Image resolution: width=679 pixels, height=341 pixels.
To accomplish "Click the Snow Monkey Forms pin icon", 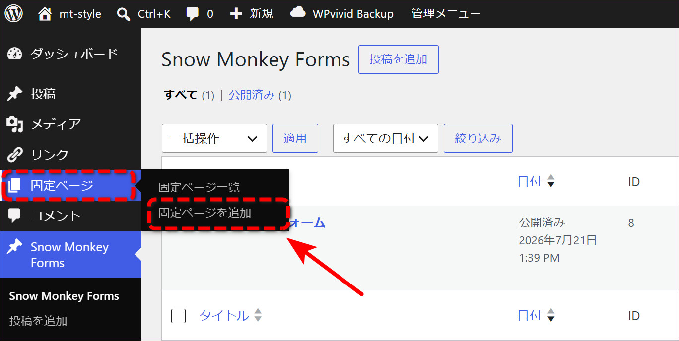I will pos(14,246).
